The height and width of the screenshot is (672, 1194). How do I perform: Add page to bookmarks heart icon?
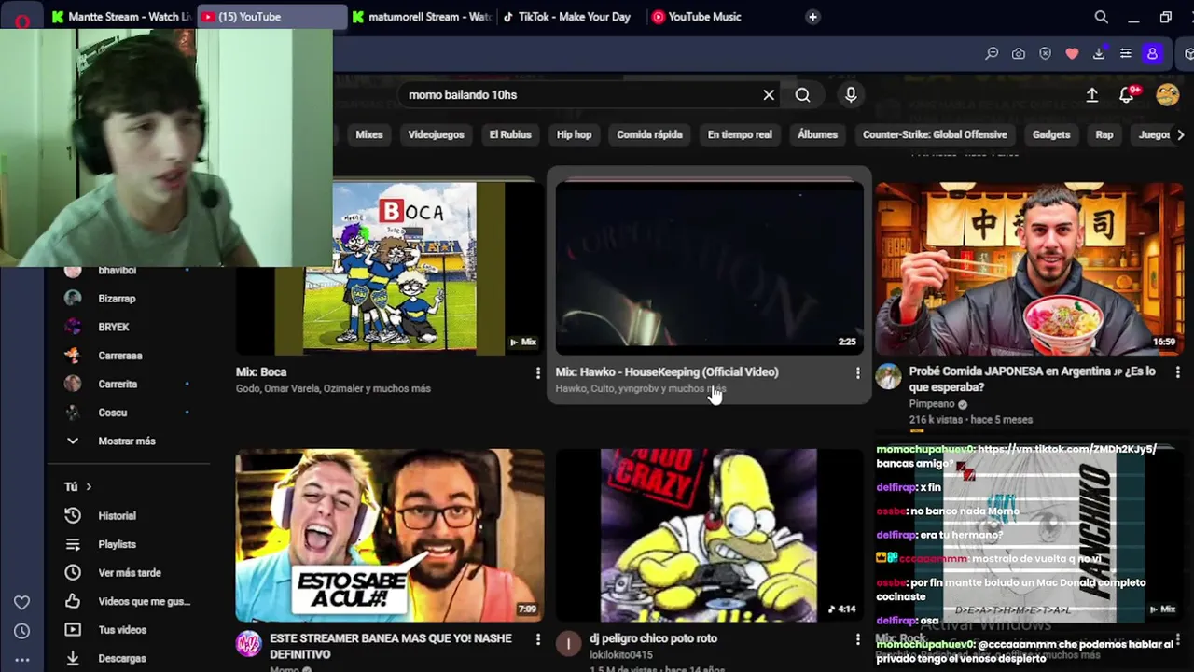(x=1072, y=54)
